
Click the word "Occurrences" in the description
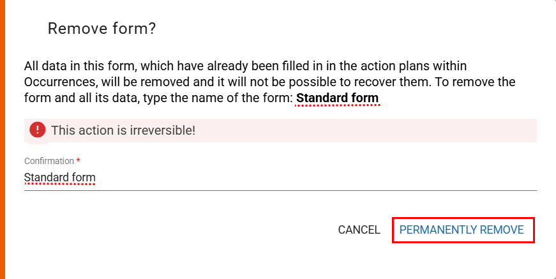[56, 82]
